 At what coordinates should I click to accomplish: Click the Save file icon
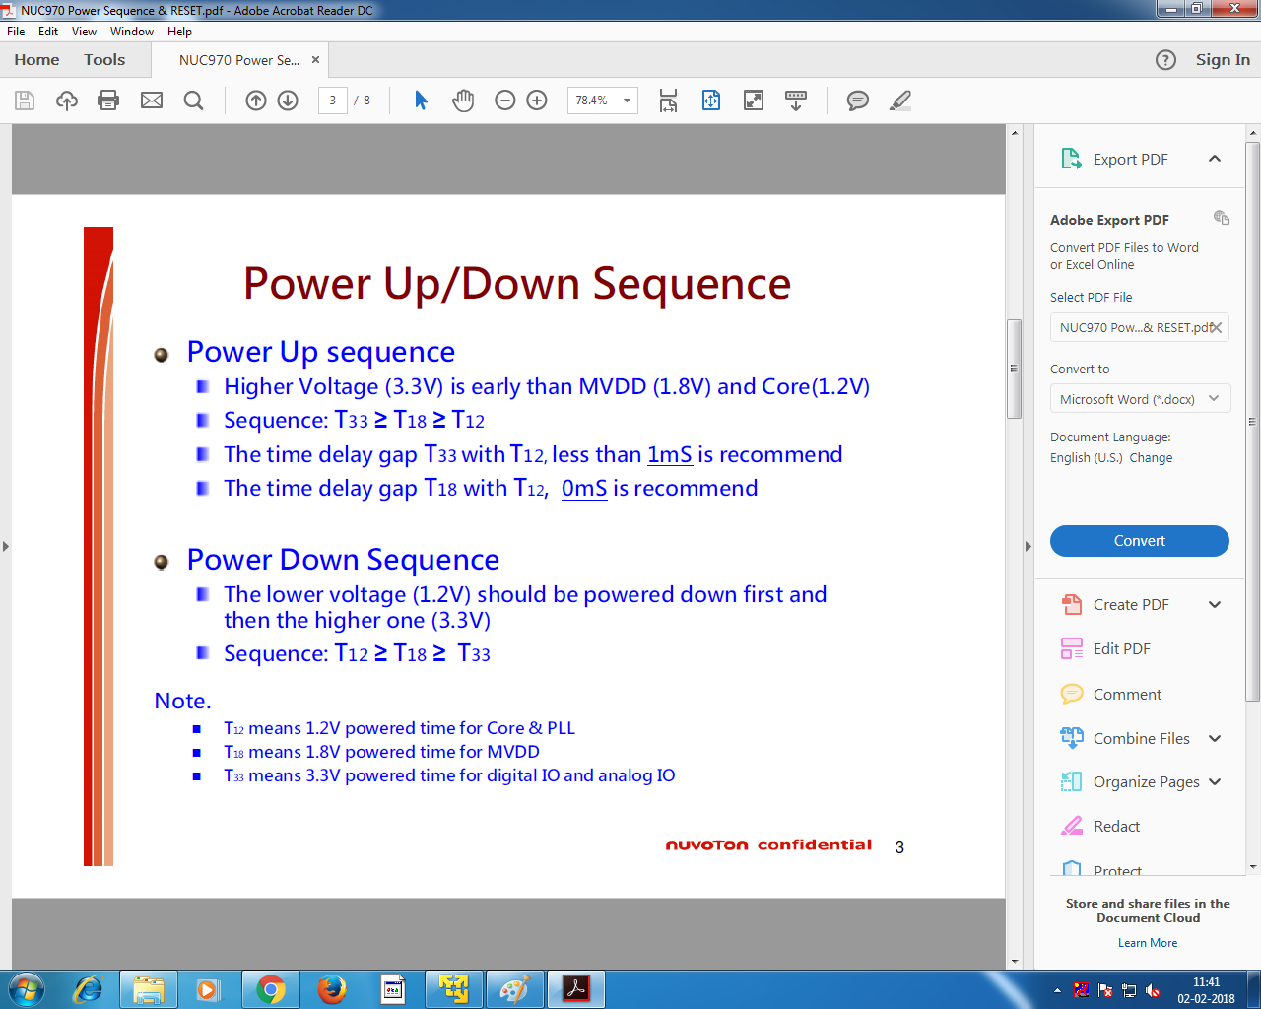pos(25,101)
